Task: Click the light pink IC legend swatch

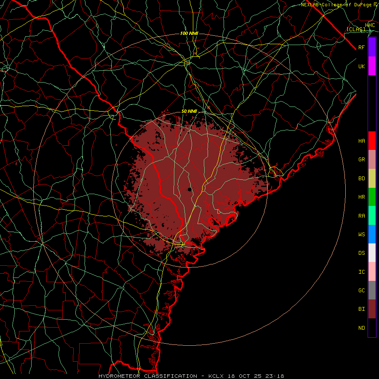Action: pyautogui.click(x=372, y=272)
